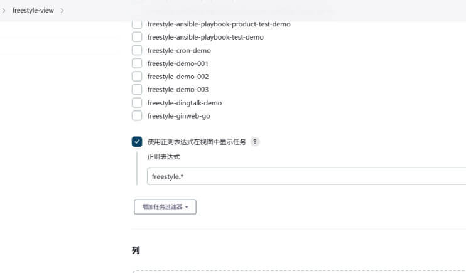Click chevron before freestyle-view breadcrumb

[4, 11]
